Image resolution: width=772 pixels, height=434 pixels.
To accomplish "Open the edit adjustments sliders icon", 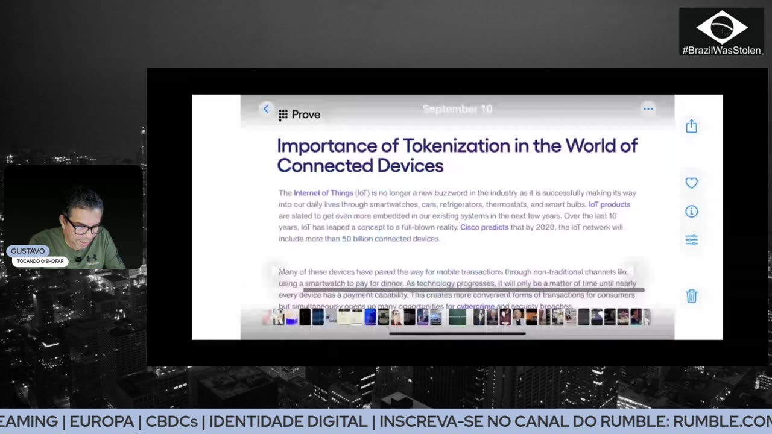I will 691,240.
